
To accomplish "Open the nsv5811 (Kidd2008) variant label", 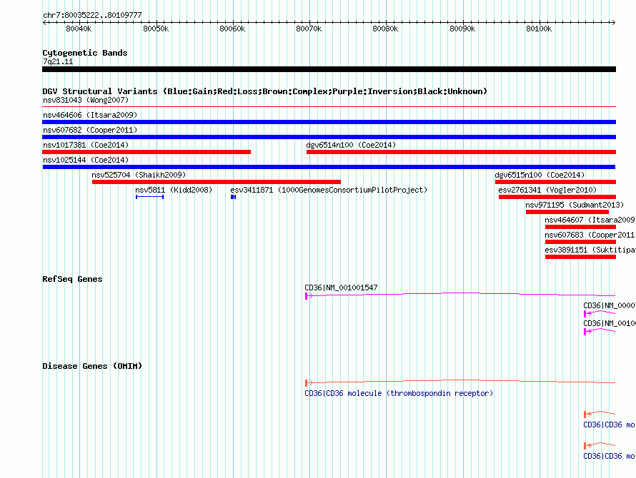I will point(174,190).
